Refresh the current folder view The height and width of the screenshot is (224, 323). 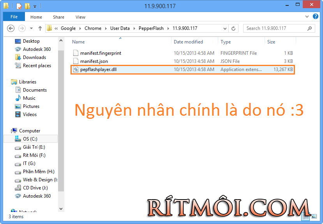[233, 28]
